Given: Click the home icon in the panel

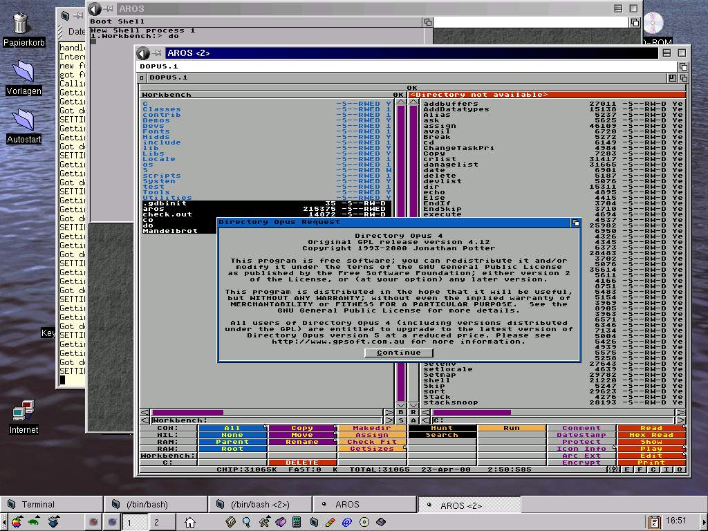Looking at the screenshot, I should point(190,523).
